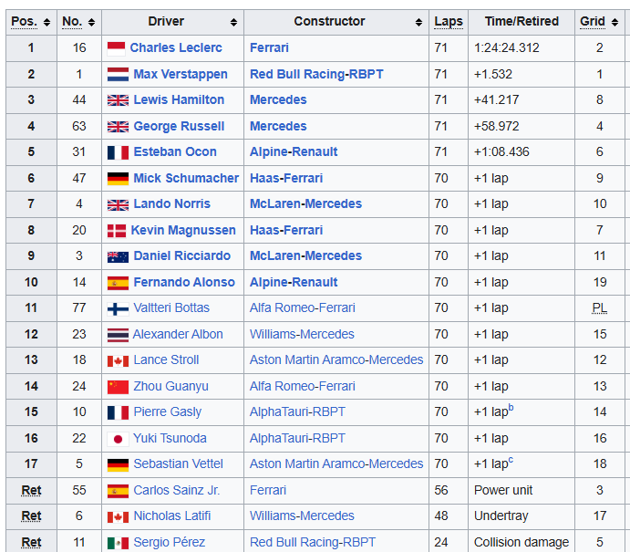Open Yuki Tsunoda driver link

click(170, 438)
